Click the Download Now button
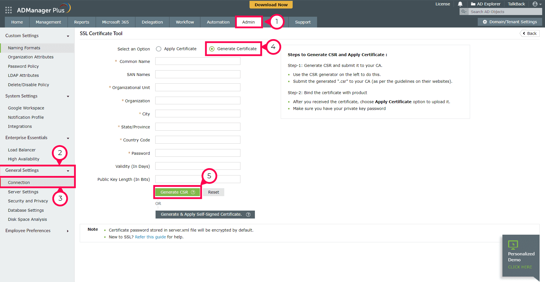The height and width of the screenshot is (282, 545). (x=271, y=5)
